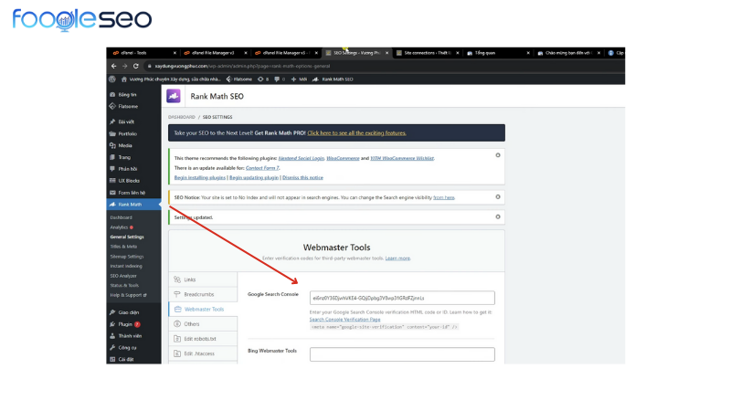
Task: Open Portfolio in the admin sidebar
Action: (x=127, y=134)
